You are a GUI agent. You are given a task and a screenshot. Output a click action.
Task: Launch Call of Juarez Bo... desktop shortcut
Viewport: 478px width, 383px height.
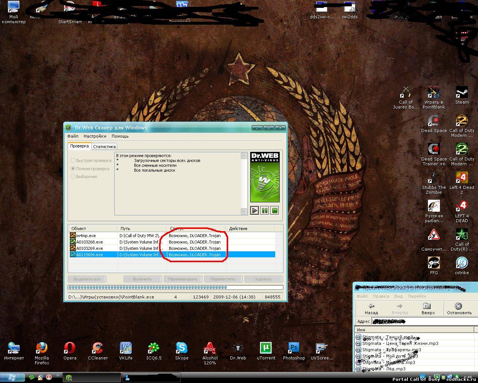click(406, 98)
